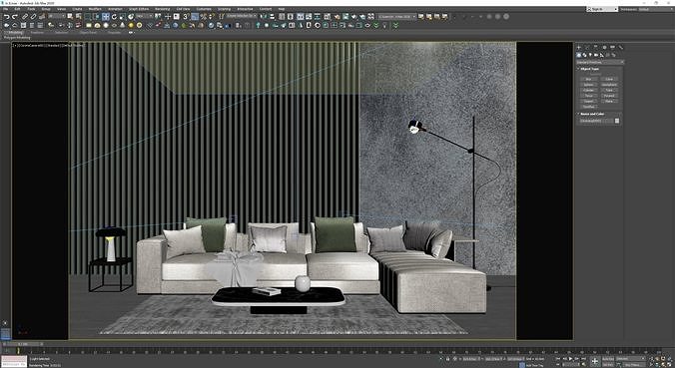Image resolution: width=675 pixels, height=368 pixels.
Task: Click the object color swatch
Action: click(x=617, y=121)
